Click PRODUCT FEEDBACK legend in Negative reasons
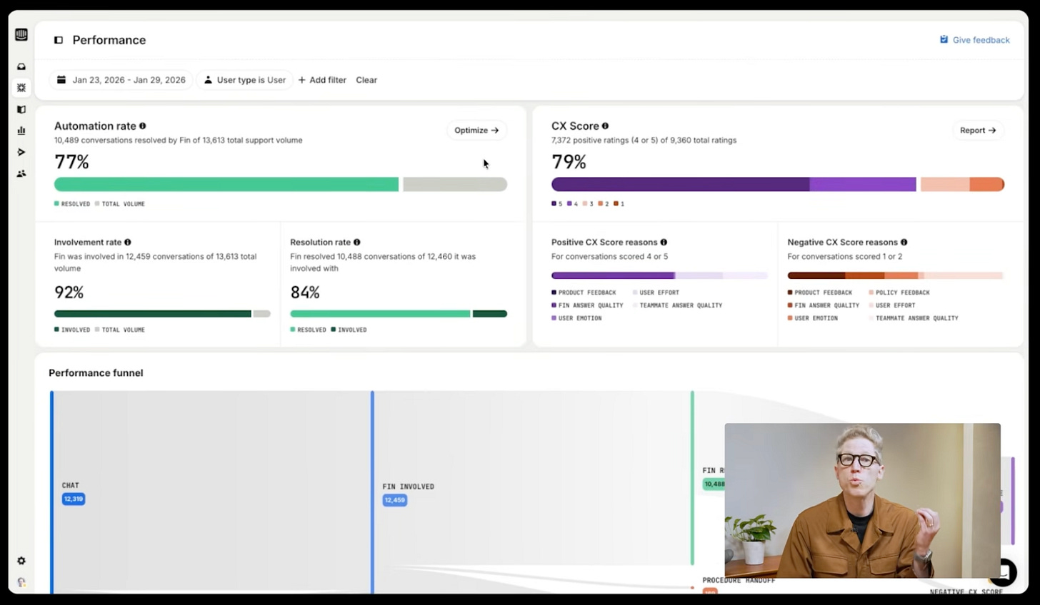 coord(820,293)
